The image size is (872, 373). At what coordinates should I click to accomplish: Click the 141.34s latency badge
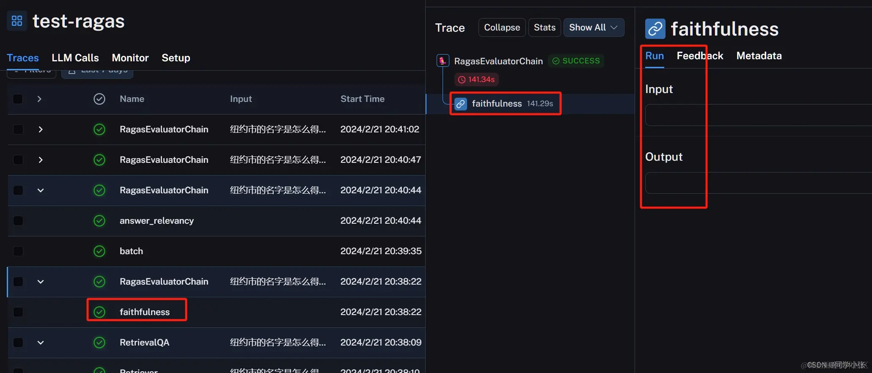point(476,80)
